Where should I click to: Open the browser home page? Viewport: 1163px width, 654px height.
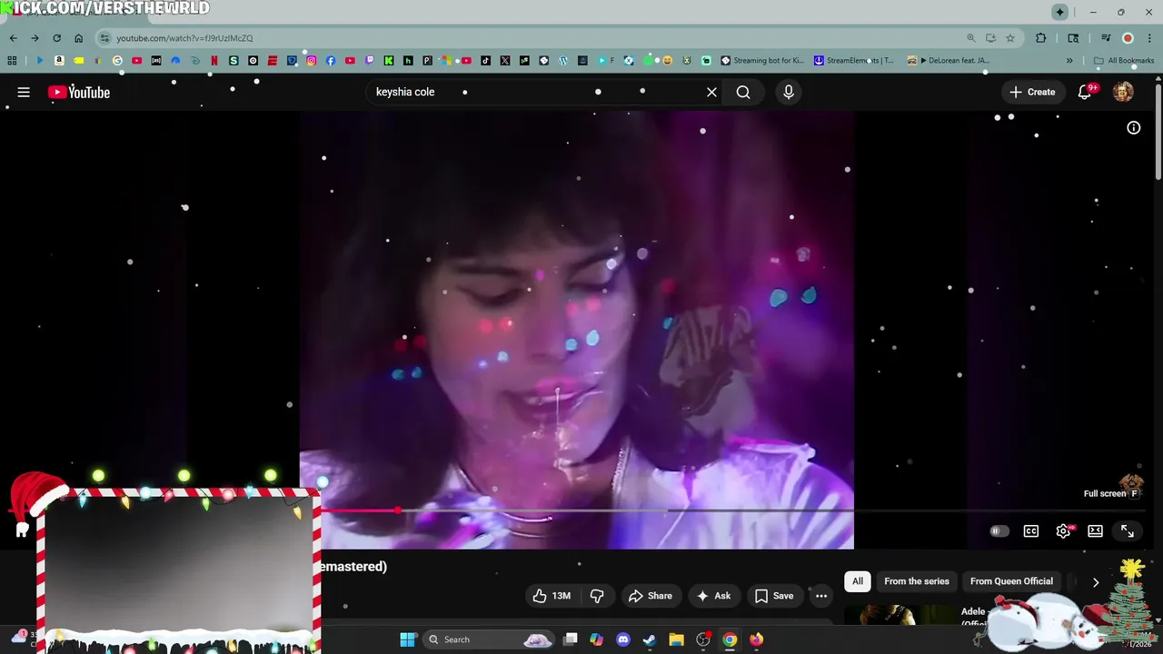pos(79,38)
